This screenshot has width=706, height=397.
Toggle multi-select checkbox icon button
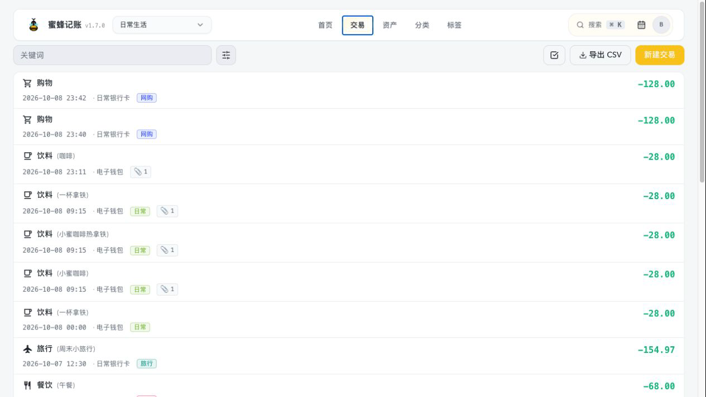pyautogui.click(x=554, y=55)
